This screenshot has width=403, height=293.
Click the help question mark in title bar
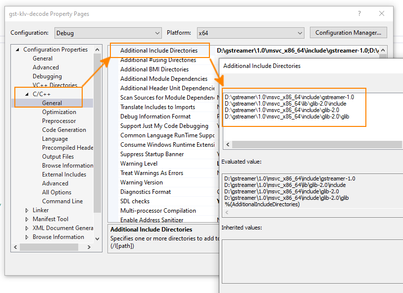[x=359, y=13]
